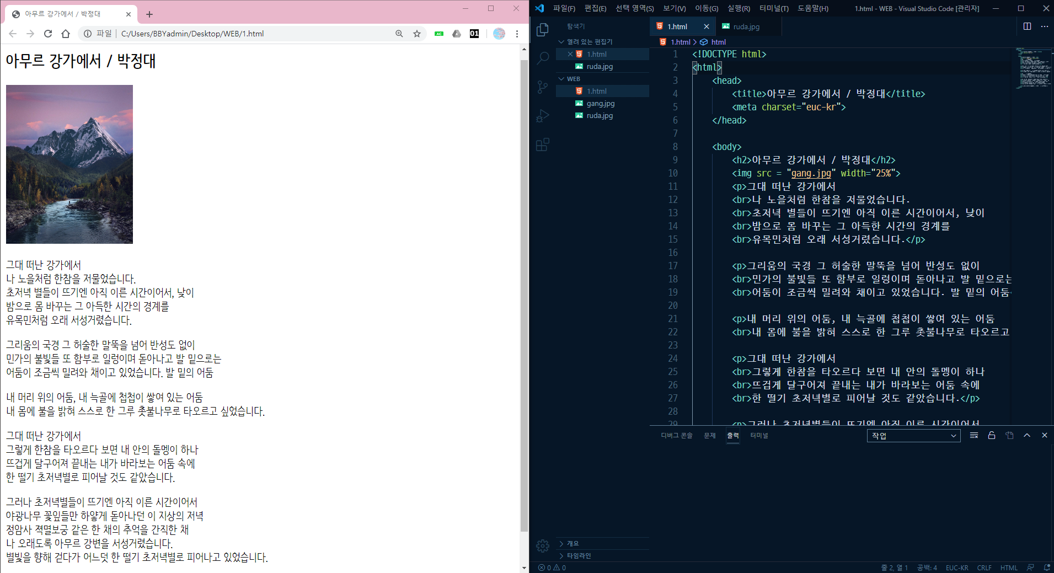Open the 실행(R) menu

coord(739,8)
